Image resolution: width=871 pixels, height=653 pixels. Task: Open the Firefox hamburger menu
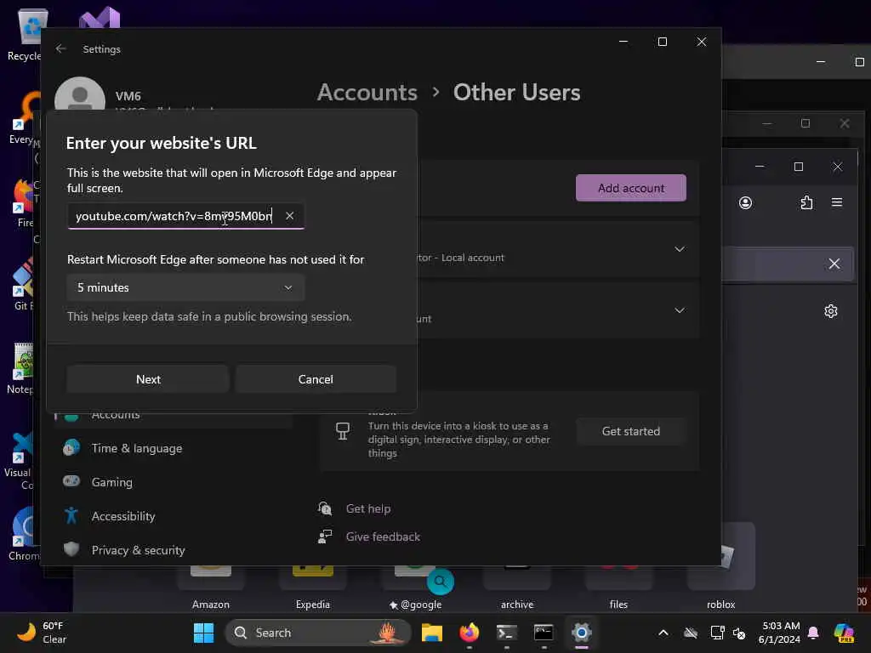click(837, 202)
